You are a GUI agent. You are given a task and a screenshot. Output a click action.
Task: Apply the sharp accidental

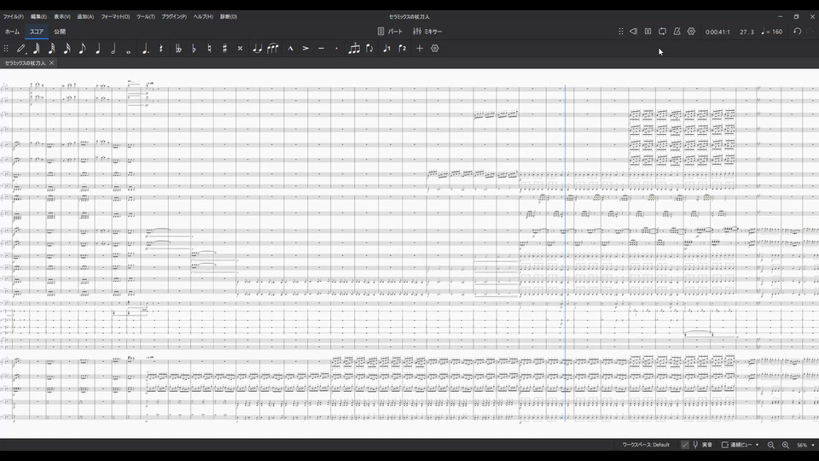224,49
